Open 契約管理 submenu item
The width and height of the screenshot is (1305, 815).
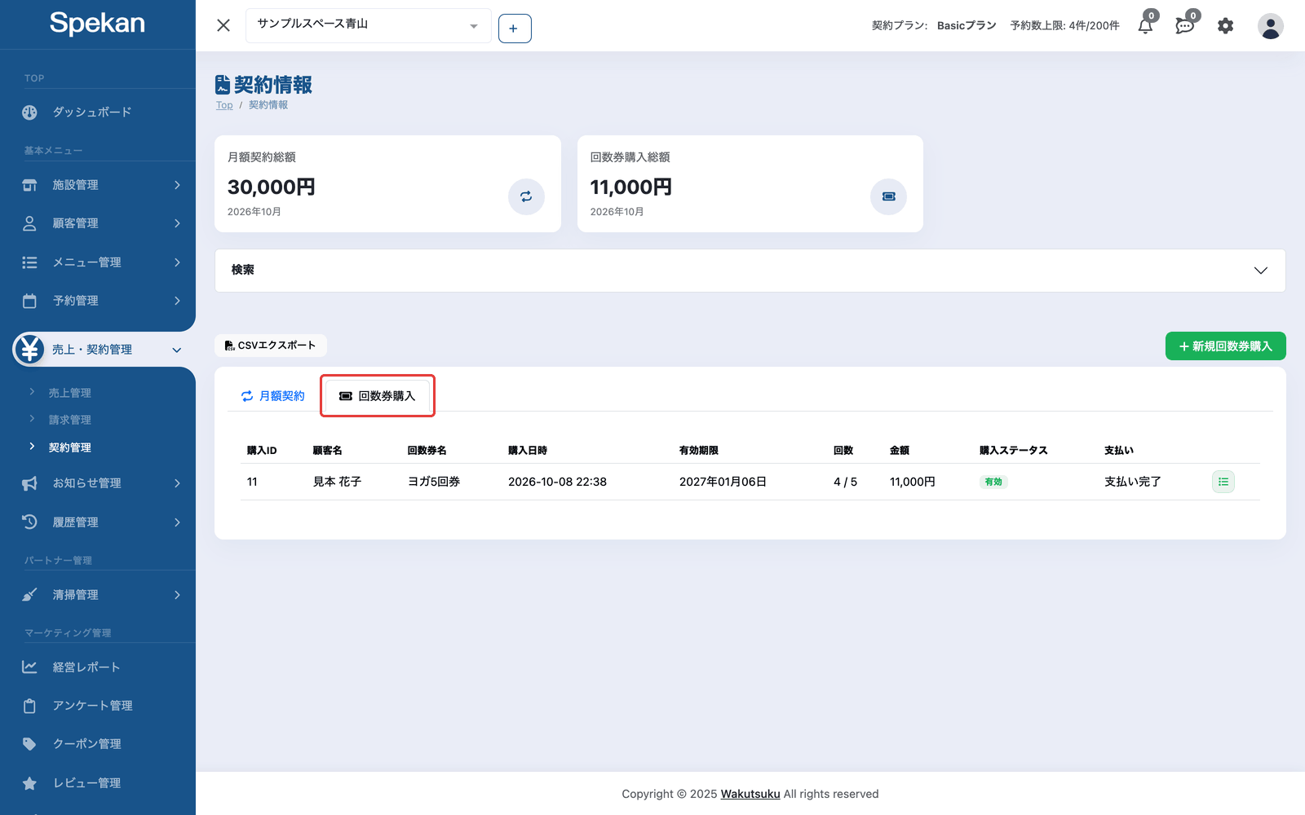(70, 447)
